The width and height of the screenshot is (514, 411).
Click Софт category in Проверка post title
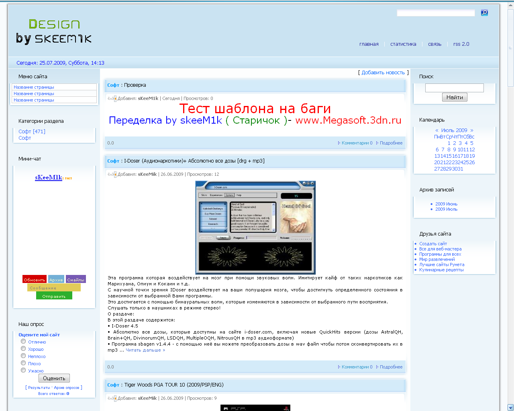tap(113, 85)
